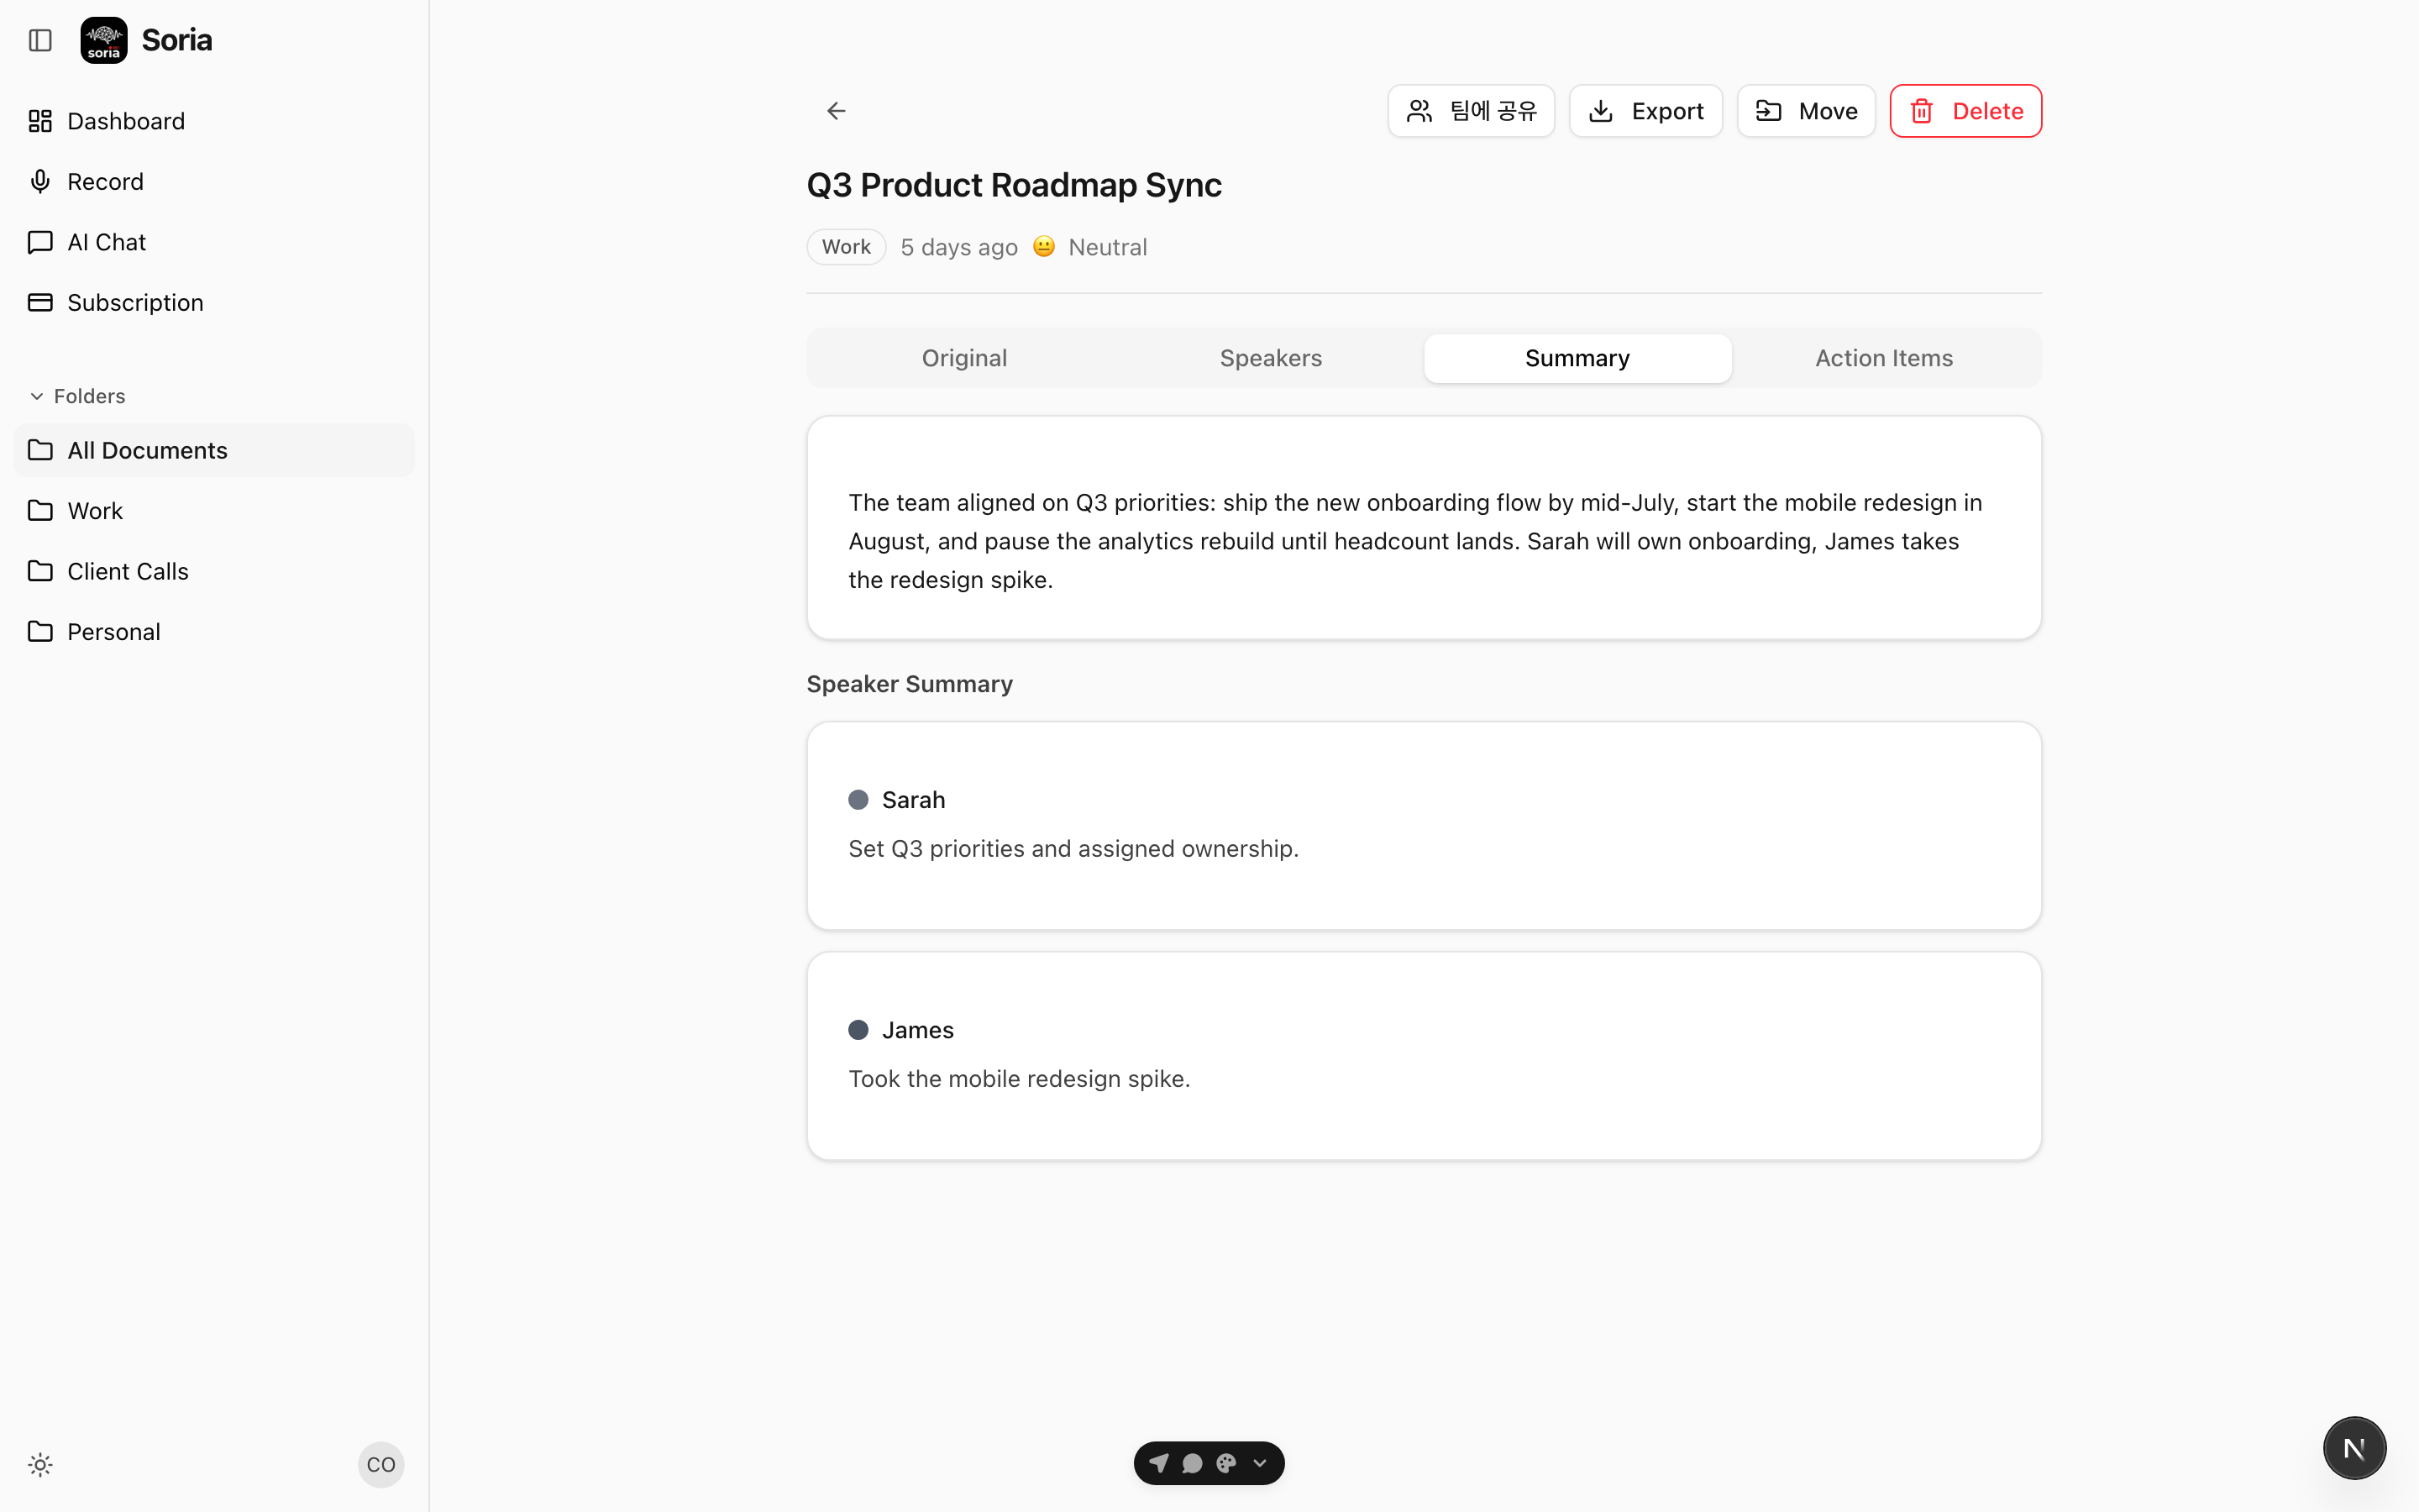
Task: Click the 팀에 공유 share button
Action: pos(1471,111)
